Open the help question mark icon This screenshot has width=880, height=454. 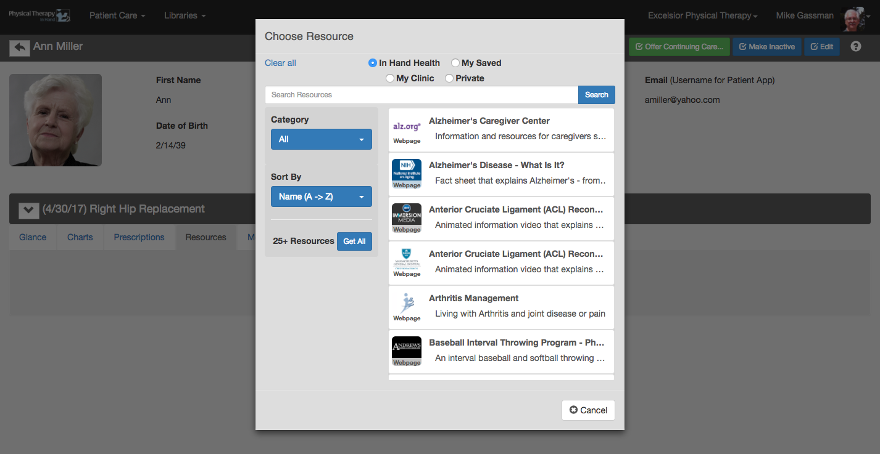[x=855, y=47]
